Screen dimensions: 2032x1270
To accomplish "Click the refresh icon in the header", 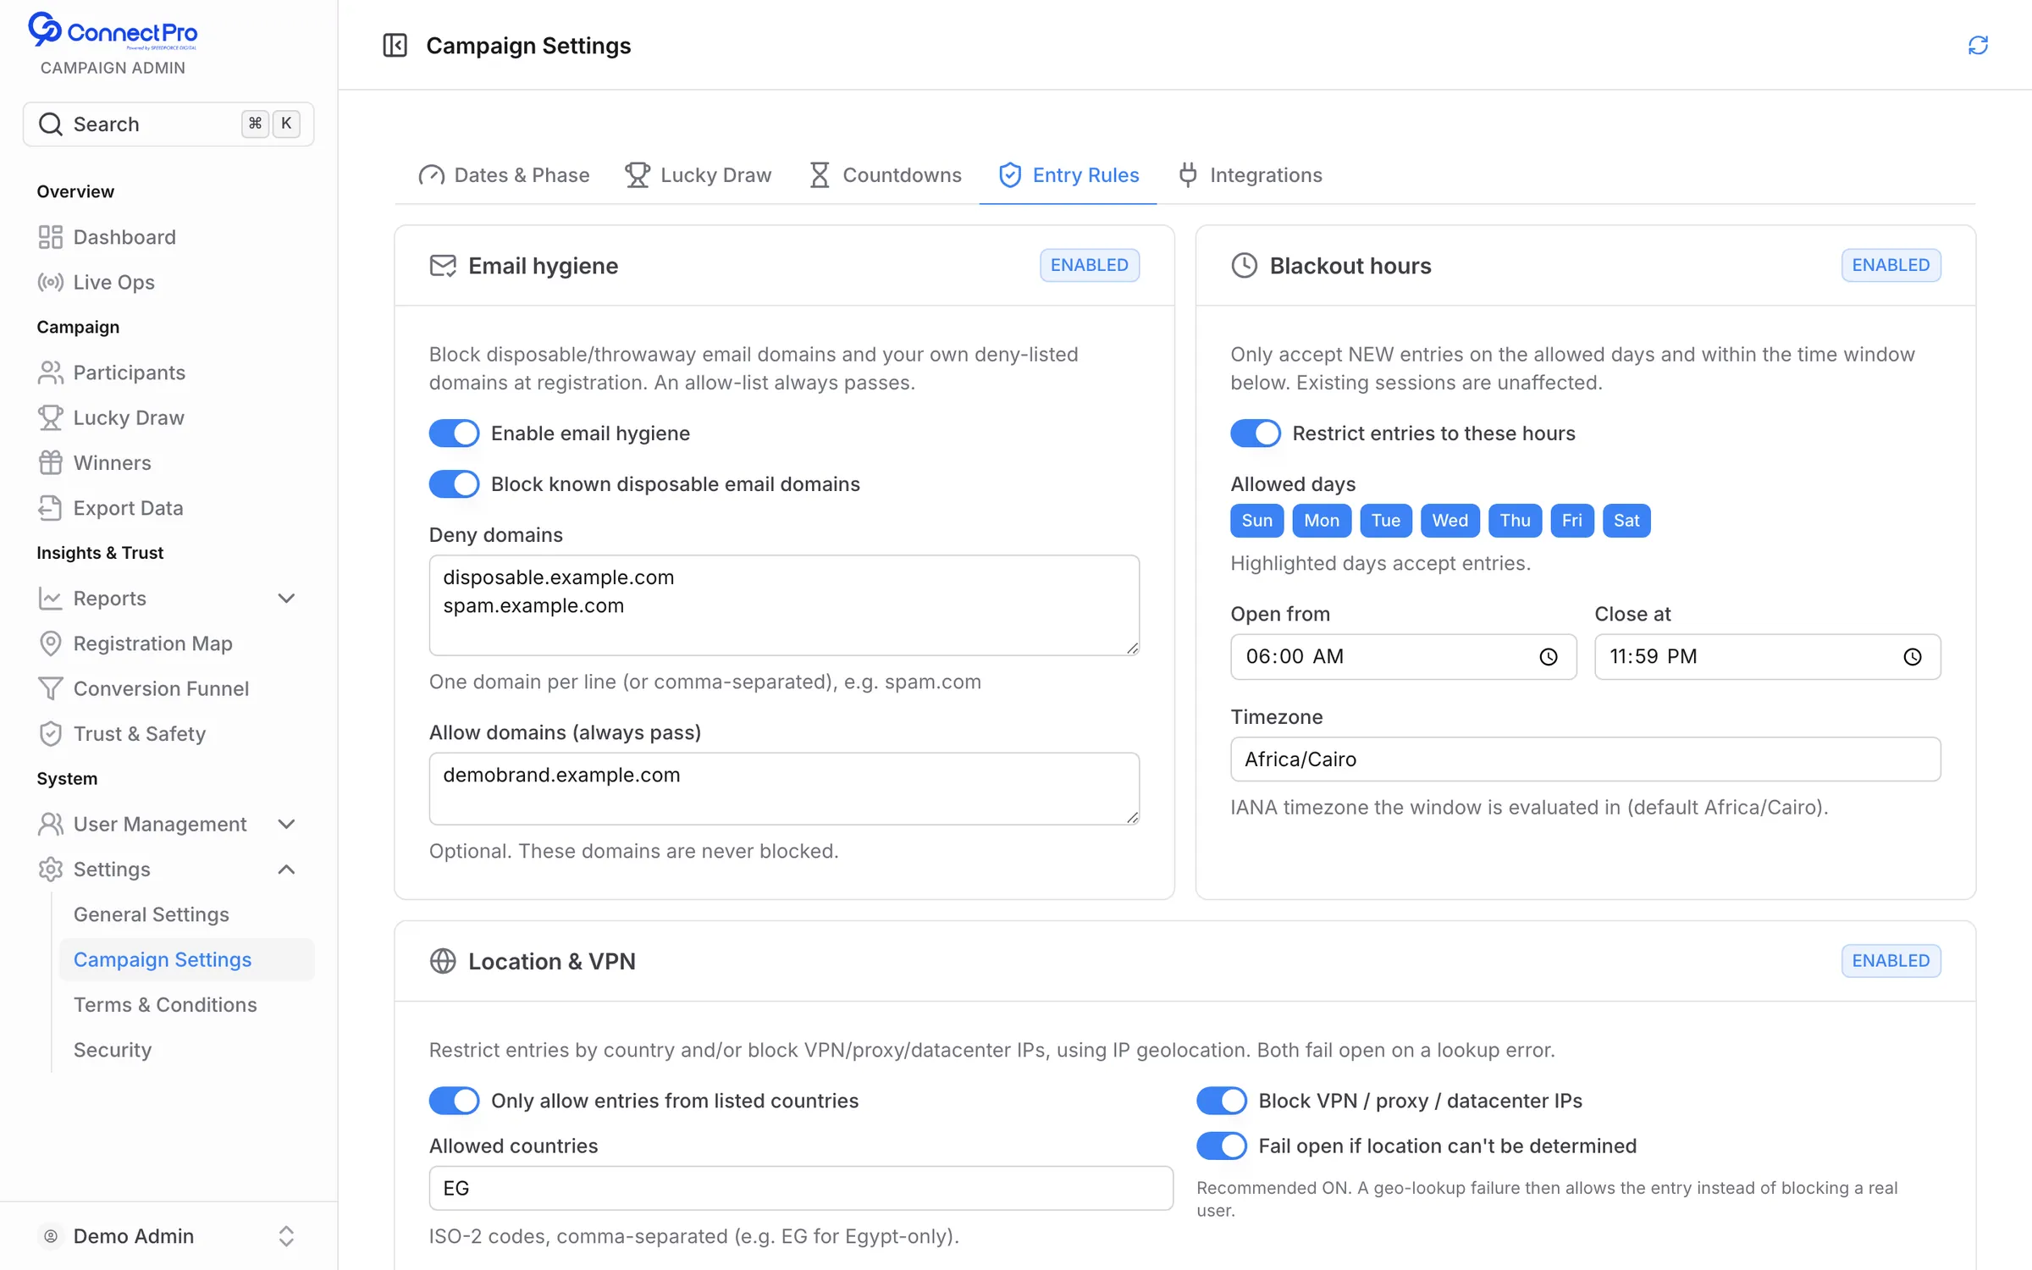I will click(1978, 45).
